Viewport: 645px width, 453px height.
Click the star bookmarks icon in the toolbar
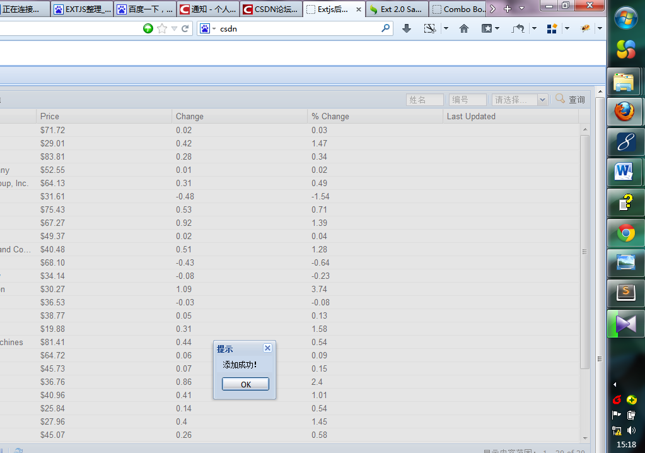(x=162, y=28)
